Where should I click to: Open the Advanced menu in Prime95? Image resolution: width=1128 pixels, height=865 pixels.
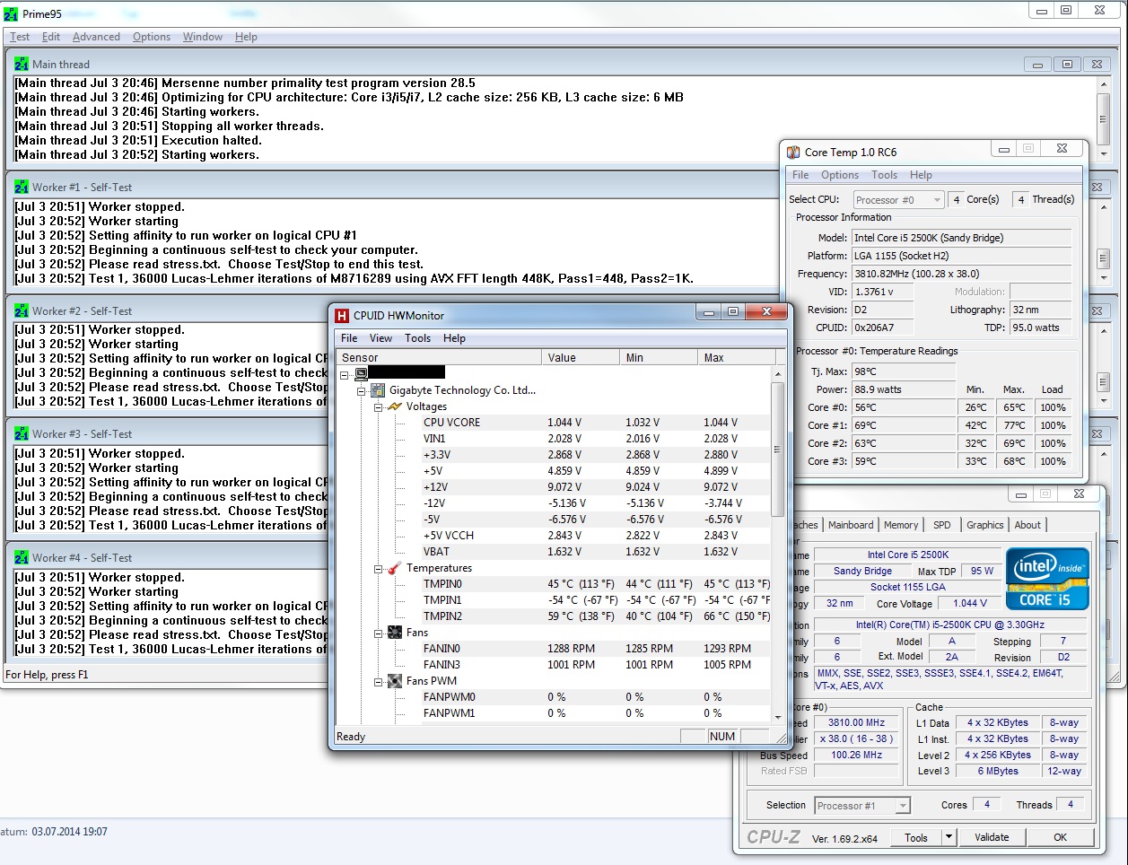(x=96, y=37)
